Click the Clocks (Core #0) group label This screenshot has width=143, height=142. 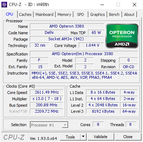[21, 86]
